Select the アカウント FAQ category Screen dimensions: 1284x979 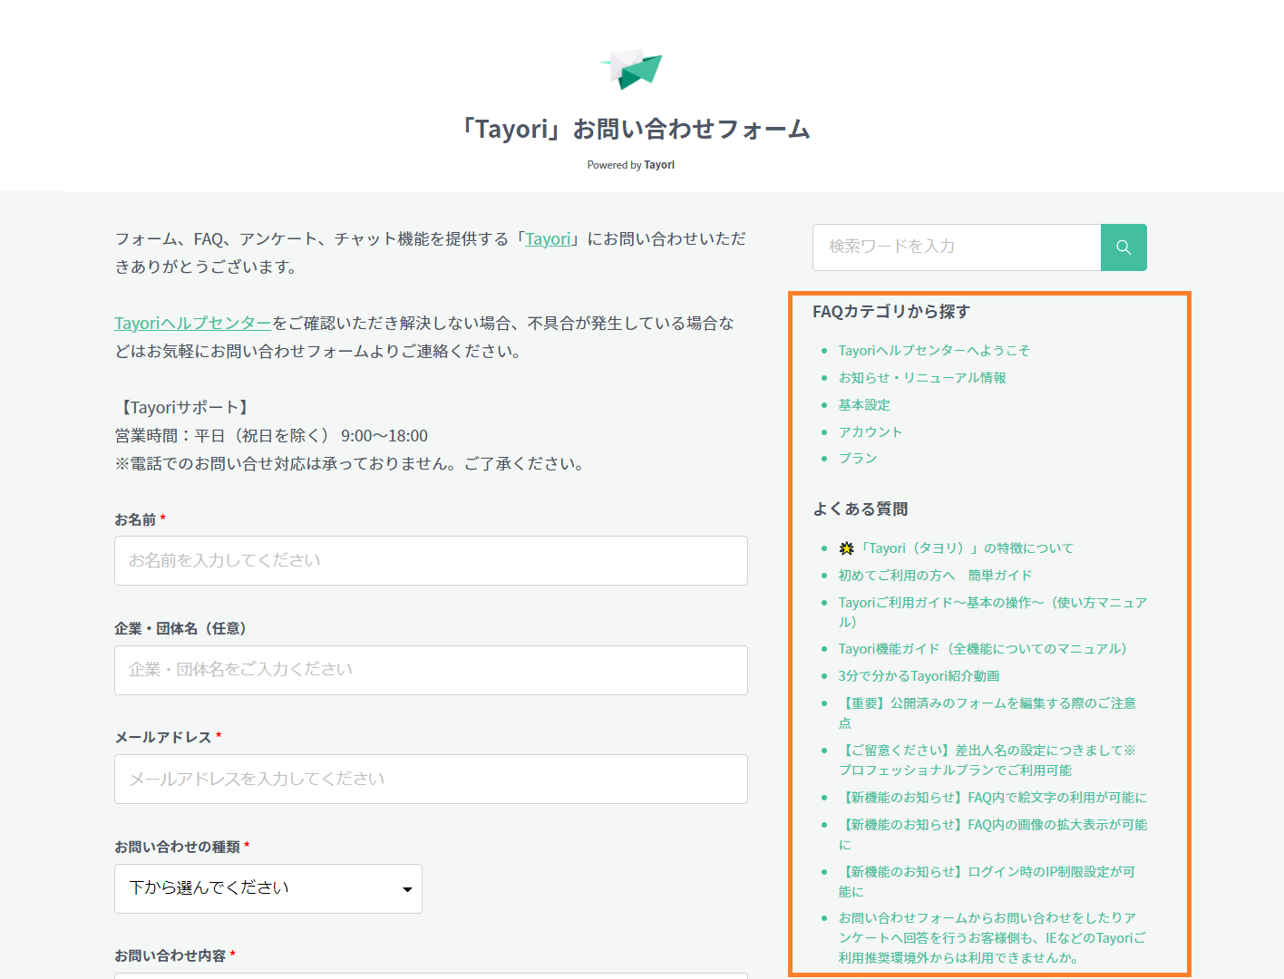(870, 432)
